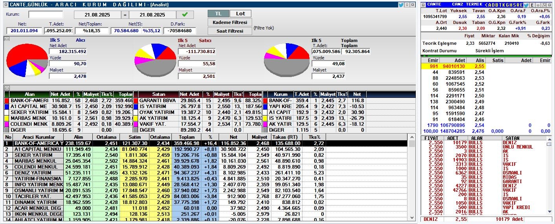
Task: Select the YATIRIM-FINANSMA row
Action: point(206,179)
